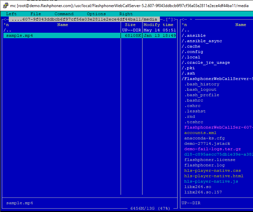Open the Command menu
The height and width of the screenshot is (212, 253).
tap(64, 14)
